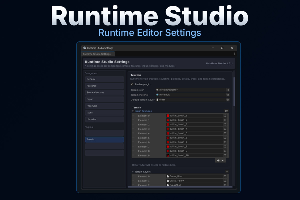300x200 pixels.
Task: Open the Input category
Action: pos(104,99)
